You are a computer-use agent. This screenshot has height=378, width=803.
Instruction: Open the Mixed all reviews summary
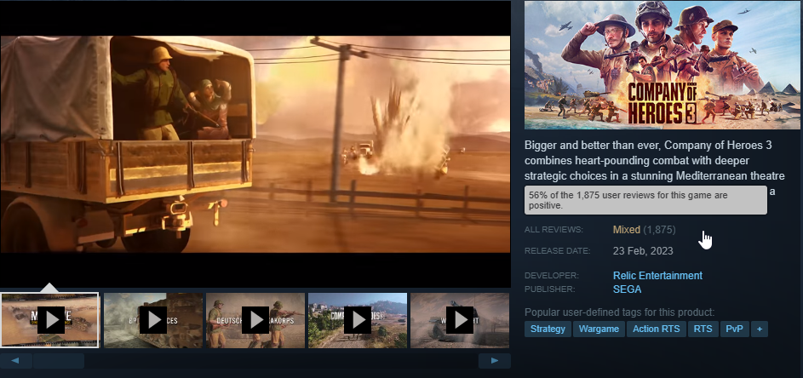click(x=644, y=230)
